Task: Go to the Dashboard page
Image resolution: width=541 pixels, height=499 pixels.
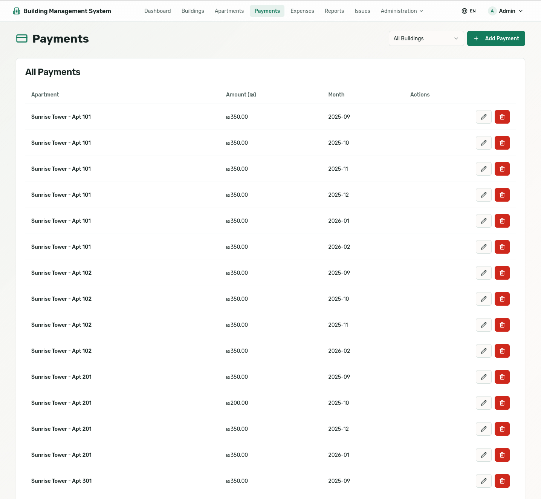Action: pos(157,11)
